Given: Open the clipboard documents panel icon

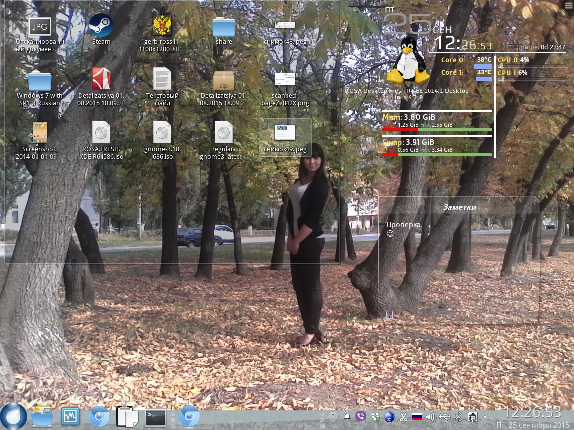Looking at the screenshot, I should click(x=126, y=416).
